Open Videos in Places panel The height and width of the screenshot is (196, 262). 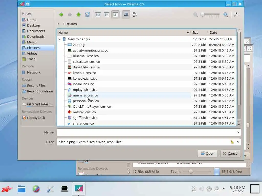tap(38, 53)
